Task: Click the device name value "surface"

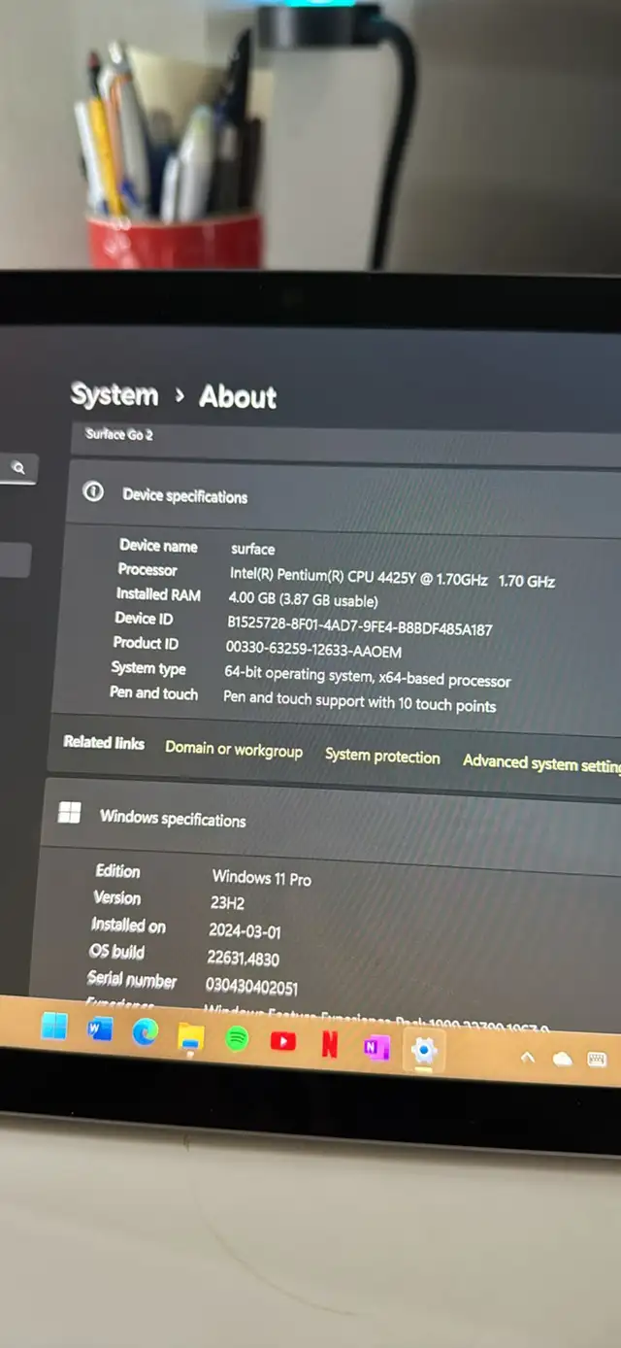Action: point(252,549)
